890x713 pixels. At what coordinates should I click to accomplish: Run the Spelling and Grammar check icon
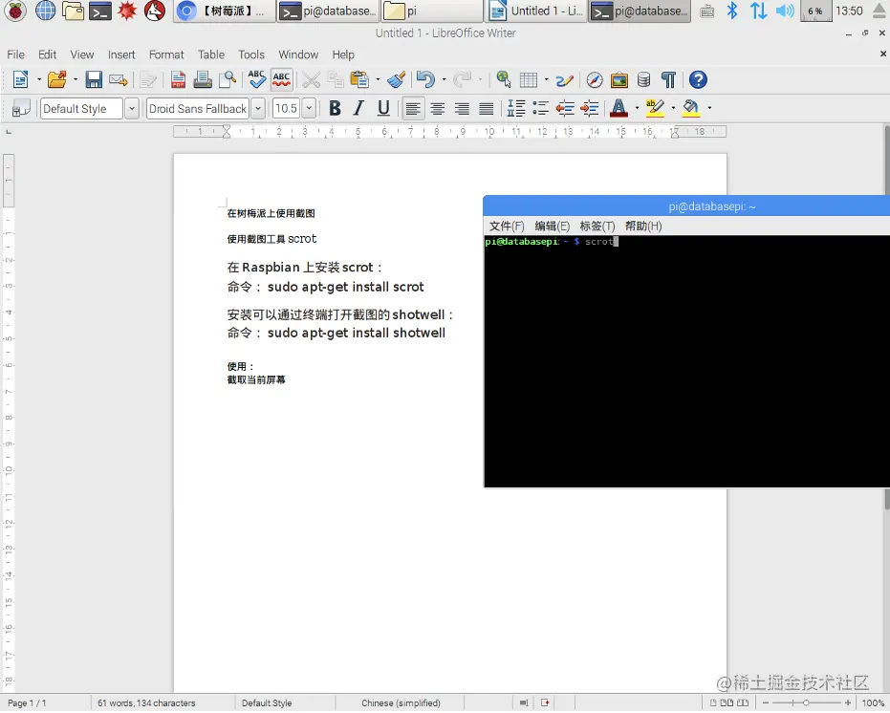[256, 79]
